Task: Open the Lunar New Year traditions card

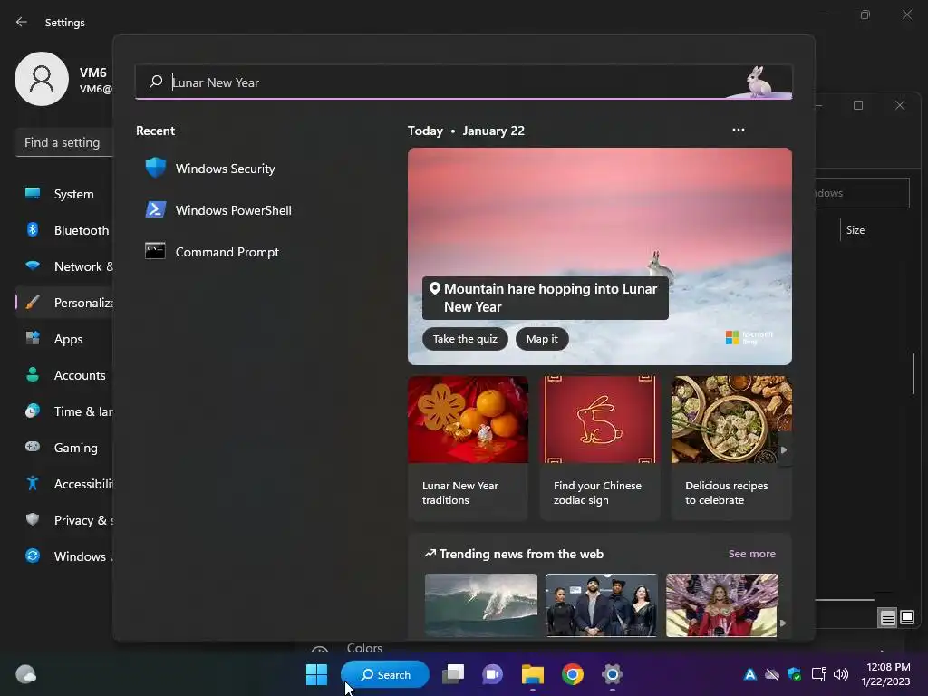Action: pyautogui.click(x=468, y=448)
